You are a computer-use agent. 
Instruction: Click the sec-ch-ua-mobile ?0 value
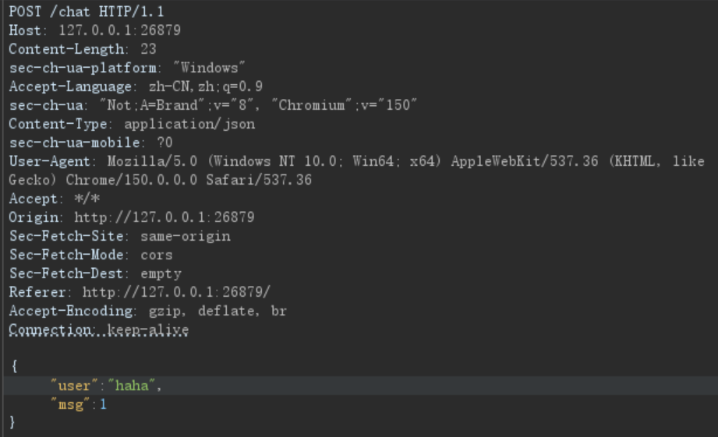coord(164,143)
